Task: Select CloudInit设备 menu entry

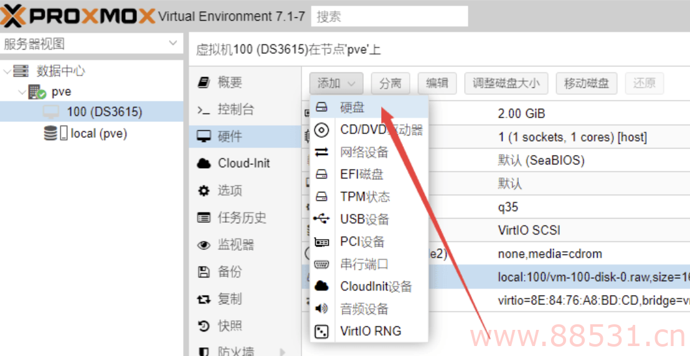Action: coord(369,286)
